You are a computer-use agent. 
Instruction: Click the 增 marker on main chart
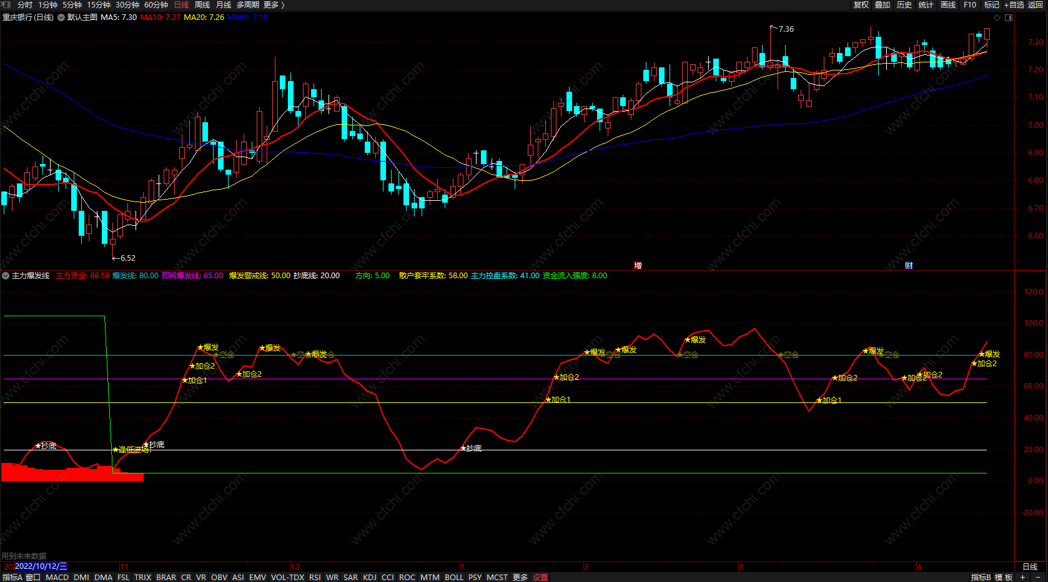[x=638, y=266]
